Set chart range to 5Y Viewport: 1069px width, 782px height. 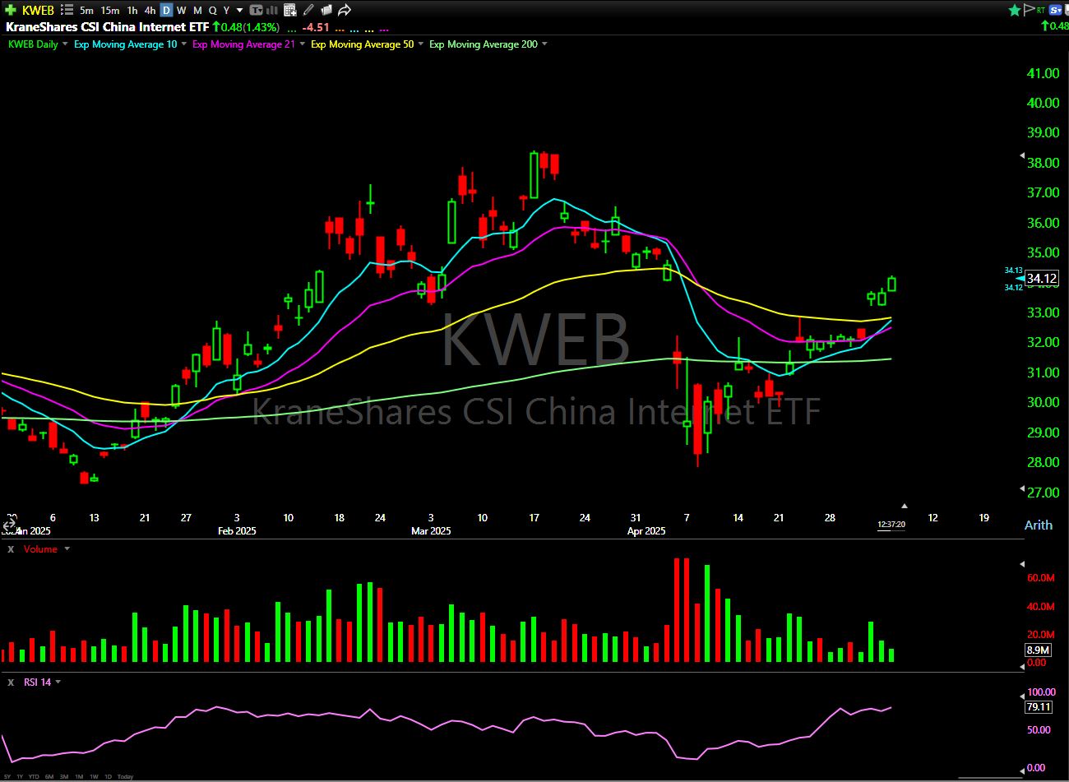click(x=7, y=776)
